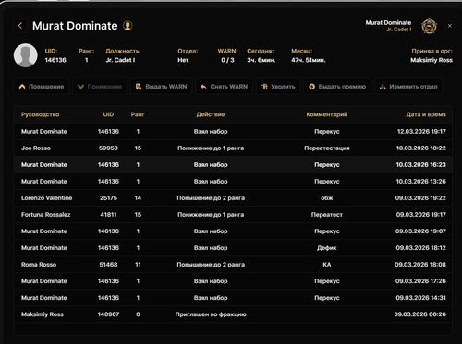Click the hierarchy icon on Изменить отдел
Image resolution: width=462 pixels, height=344 pixels.
tap(383, 87)
